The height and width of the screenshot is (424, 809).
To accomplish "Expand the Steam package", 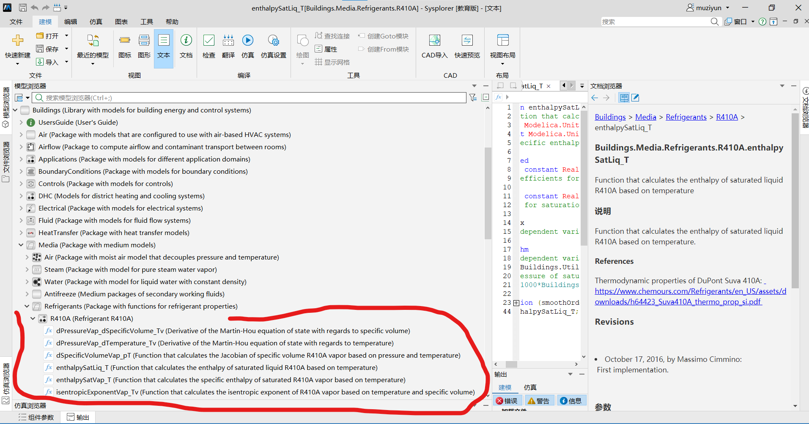I will click(x=27, y=269).
